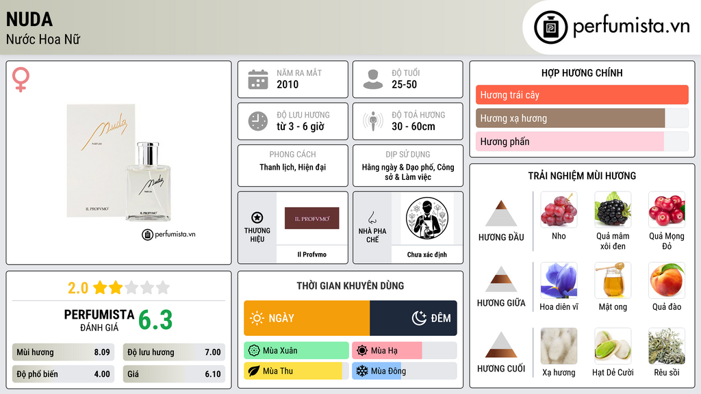701x394 pixels.
Task: Click the Hương giữa pyramid icon
Action: point(501,279)
